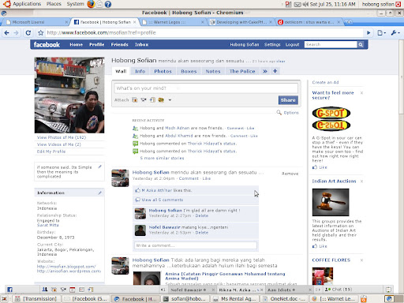404x303 pixels.
Task: Expand 5 more similar stories
Action: point(162,158)
